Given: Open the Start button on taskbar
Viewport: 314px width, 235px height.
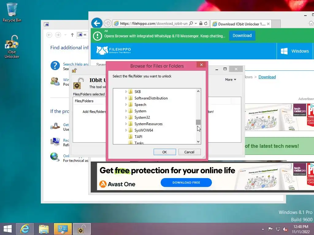Looking at the screenshot, I should 8,229.
